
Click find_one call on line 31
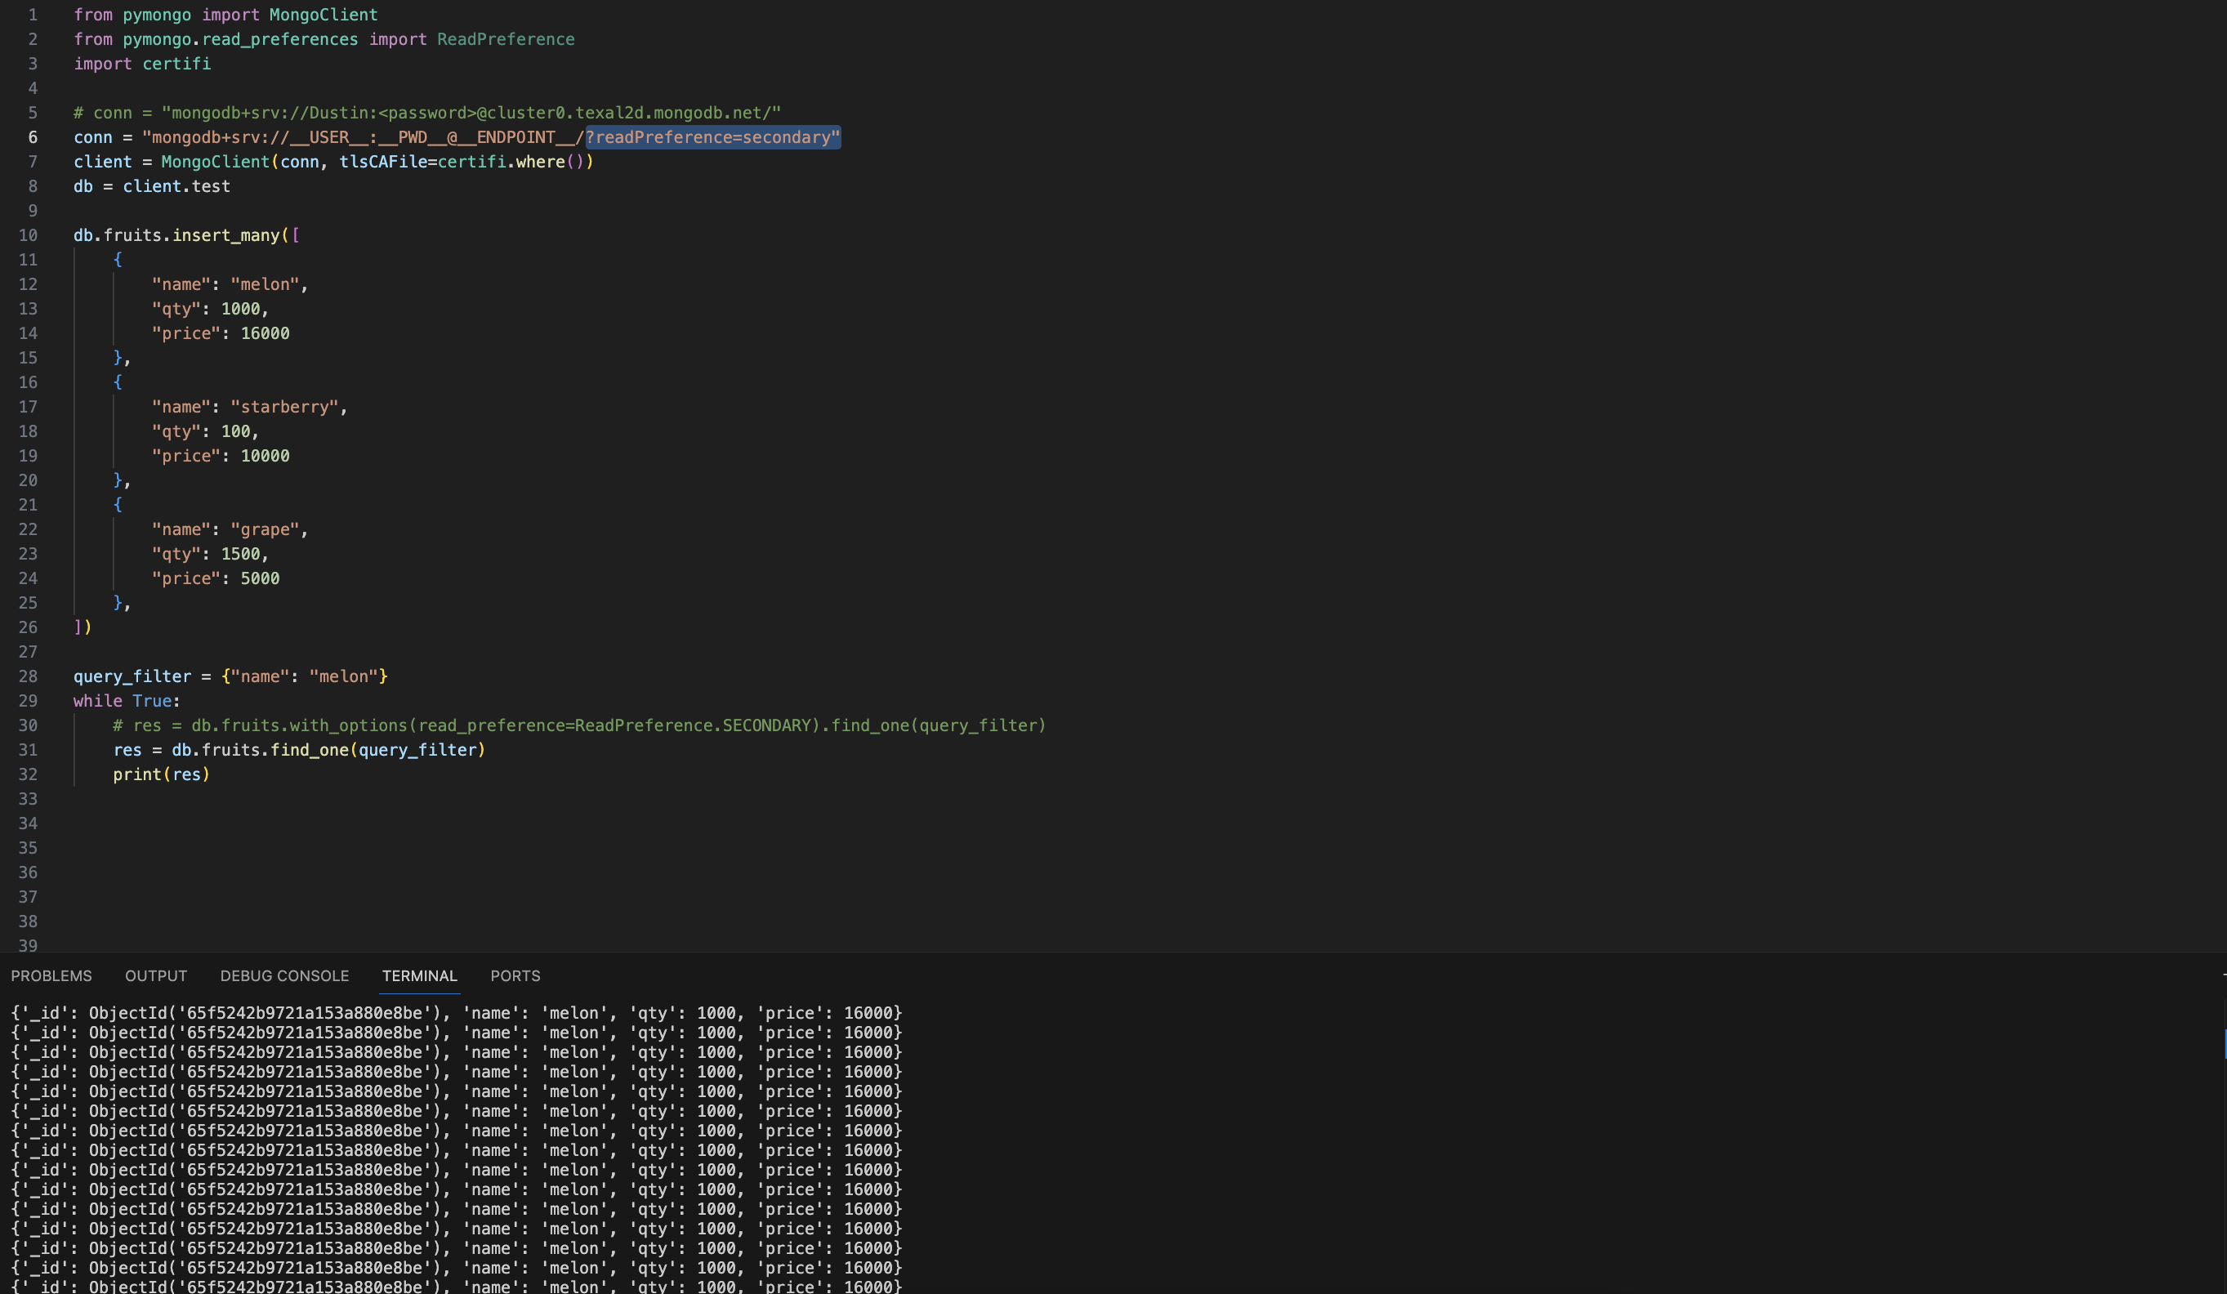tap(310, 750)
